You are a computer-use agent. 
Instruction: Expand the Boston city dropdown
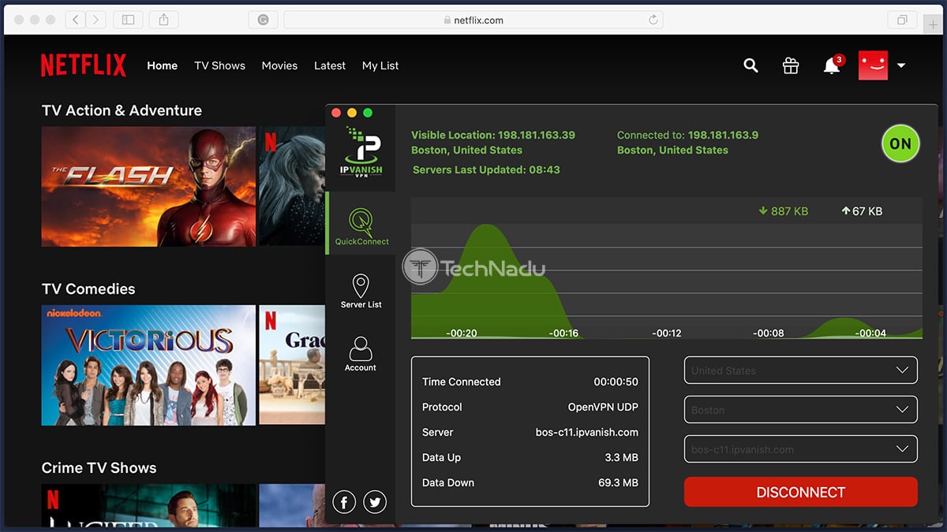click(x=800, y=410)
